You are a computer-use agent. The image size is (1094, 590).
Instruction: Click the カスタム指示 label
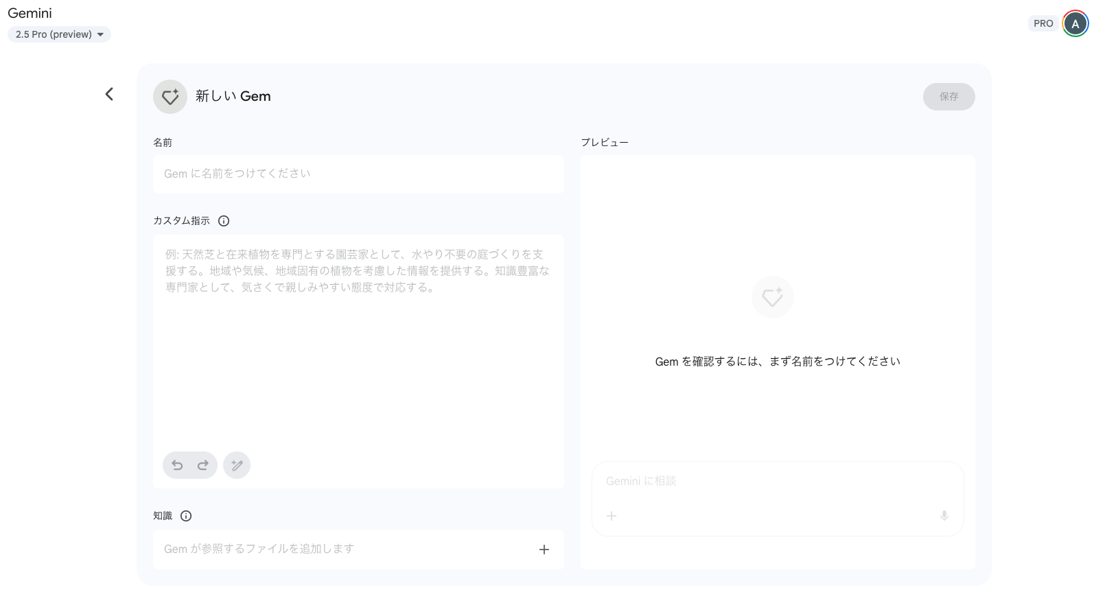coord(182,221)
